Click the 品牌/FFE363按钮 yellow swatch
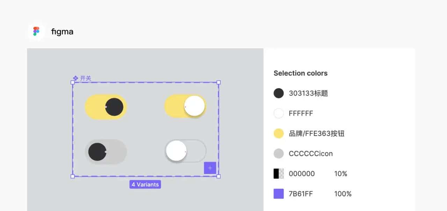This screenshot has height=211, width=447. [x=278, y=133]
